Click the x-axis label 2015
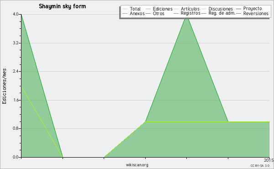274x169 pixels. click(269, 160)
